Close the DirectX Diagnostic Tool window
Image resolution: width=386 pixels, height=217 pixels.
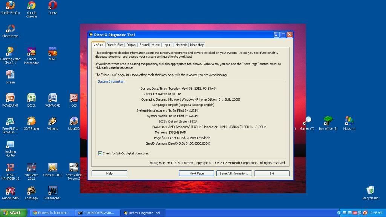[290, 35]
